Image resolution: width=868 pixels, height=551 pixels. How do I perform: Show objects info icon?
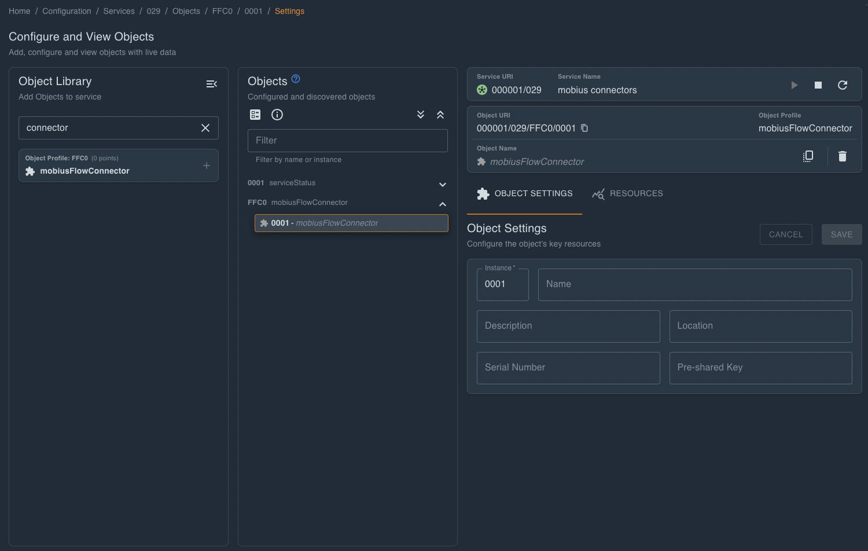pyautogui.click(x=277, y=115)
